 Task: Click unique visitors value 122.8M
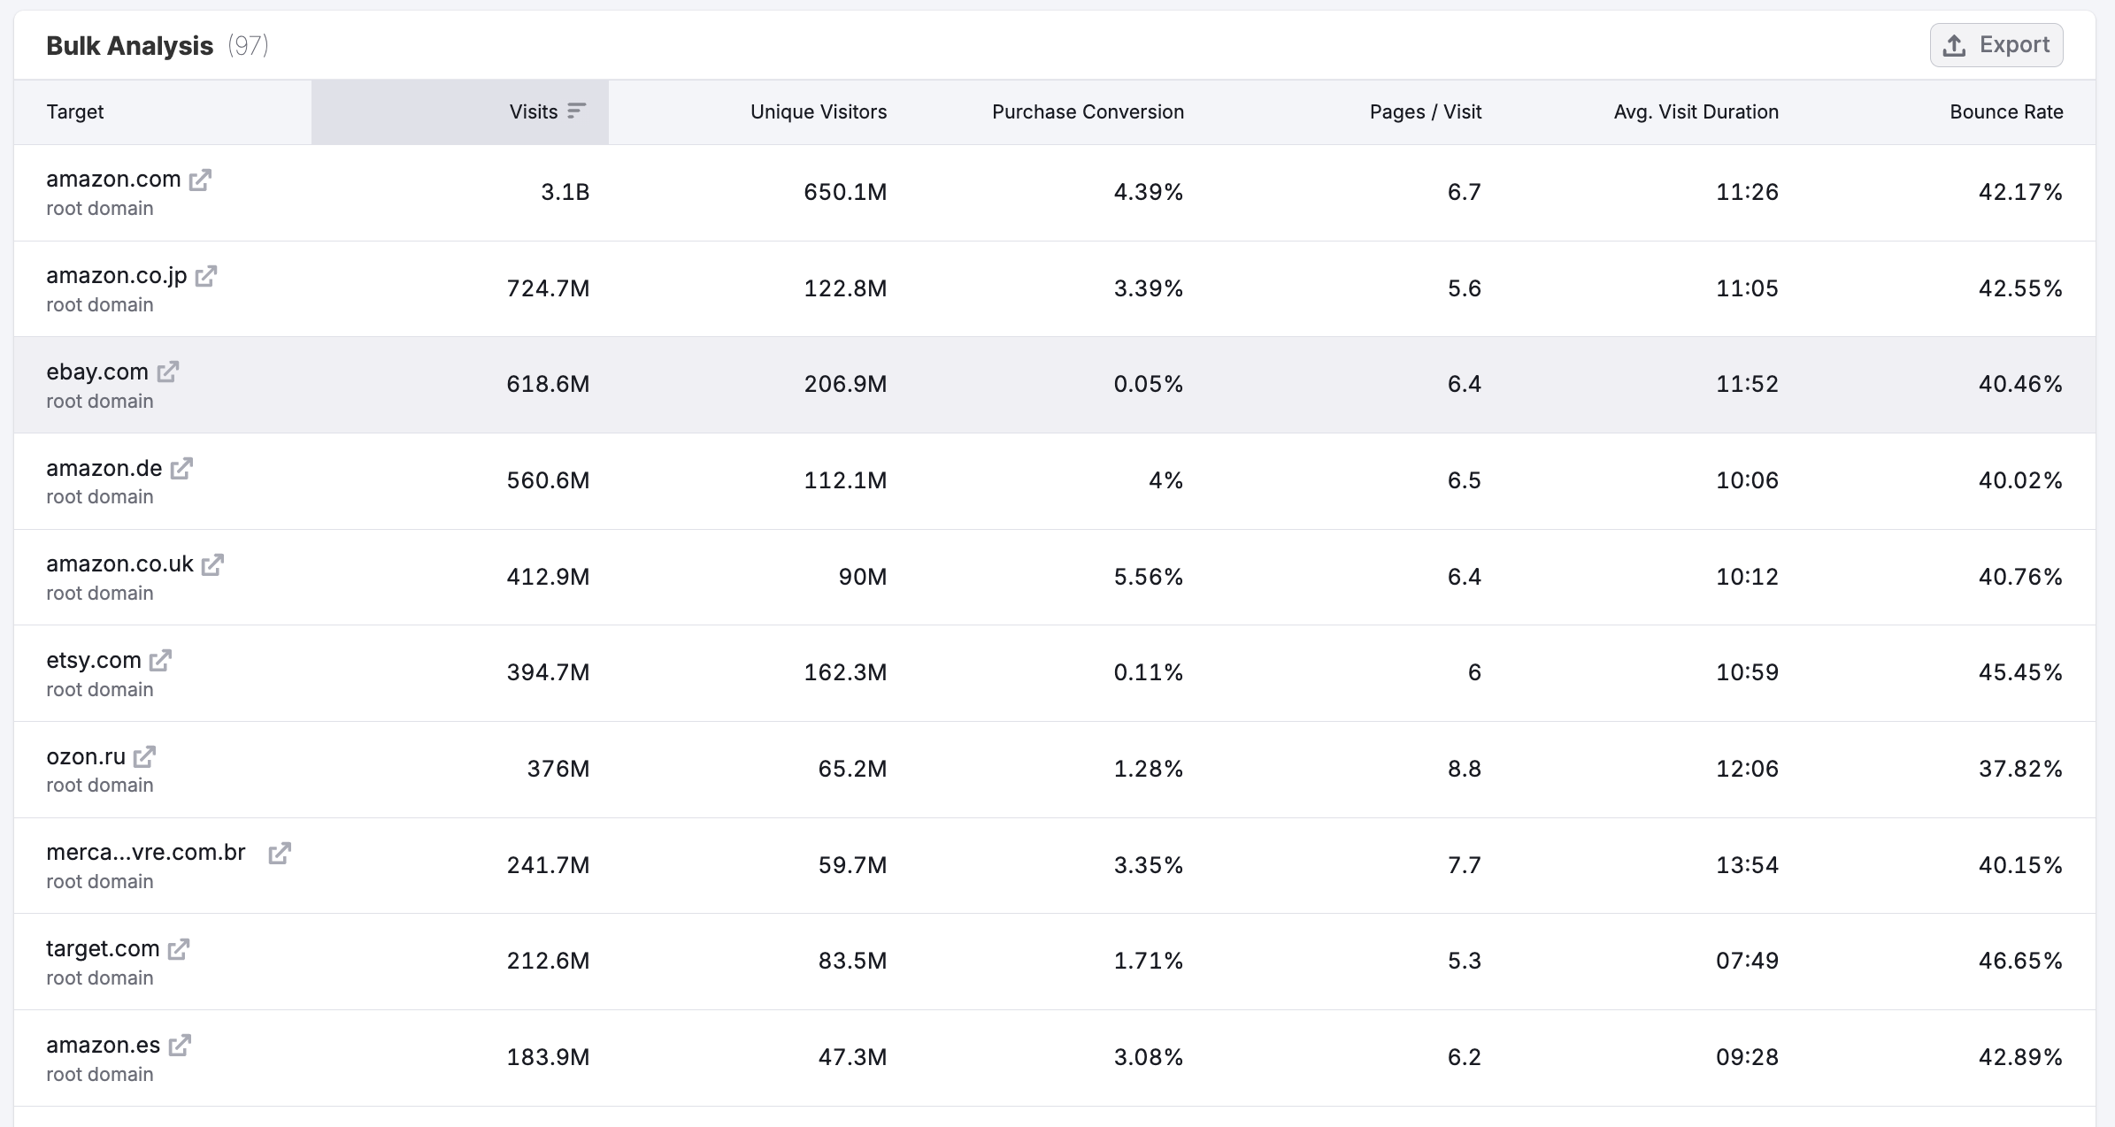845,288
